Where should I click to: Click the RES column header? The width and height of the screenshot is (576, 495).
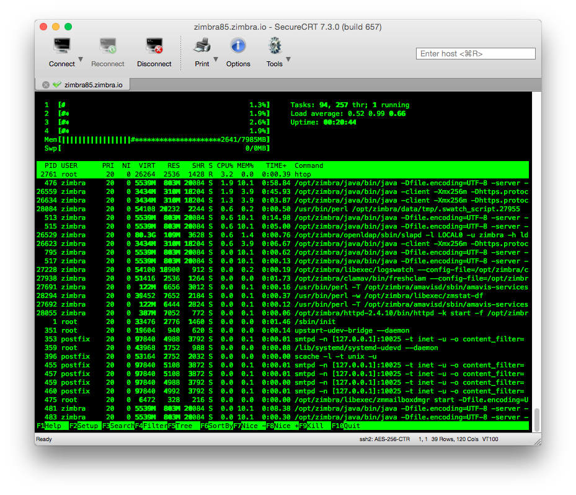pos(174,165)
